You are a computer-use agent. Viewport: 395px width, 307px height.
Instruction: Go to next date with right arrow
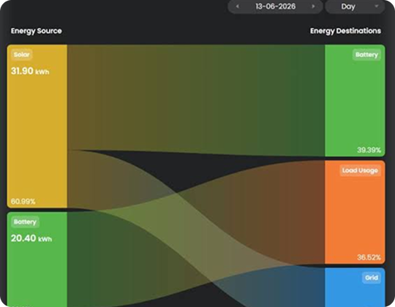click(313, 7)
